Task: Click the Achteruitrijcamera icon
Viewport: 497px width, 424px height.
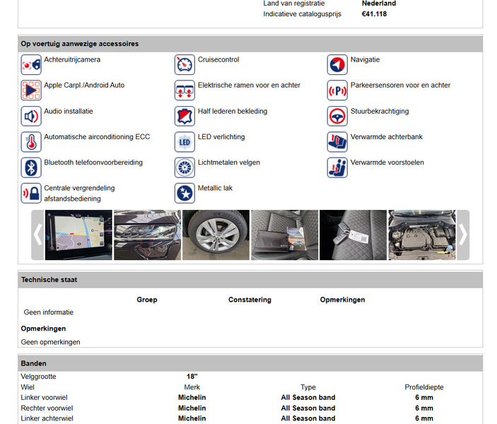Action: click(31, 64)
